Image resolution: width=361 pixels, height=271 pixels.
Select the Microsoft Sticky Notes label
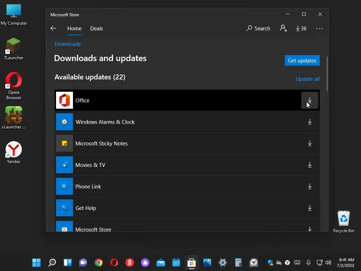click(x=102, y=144)
